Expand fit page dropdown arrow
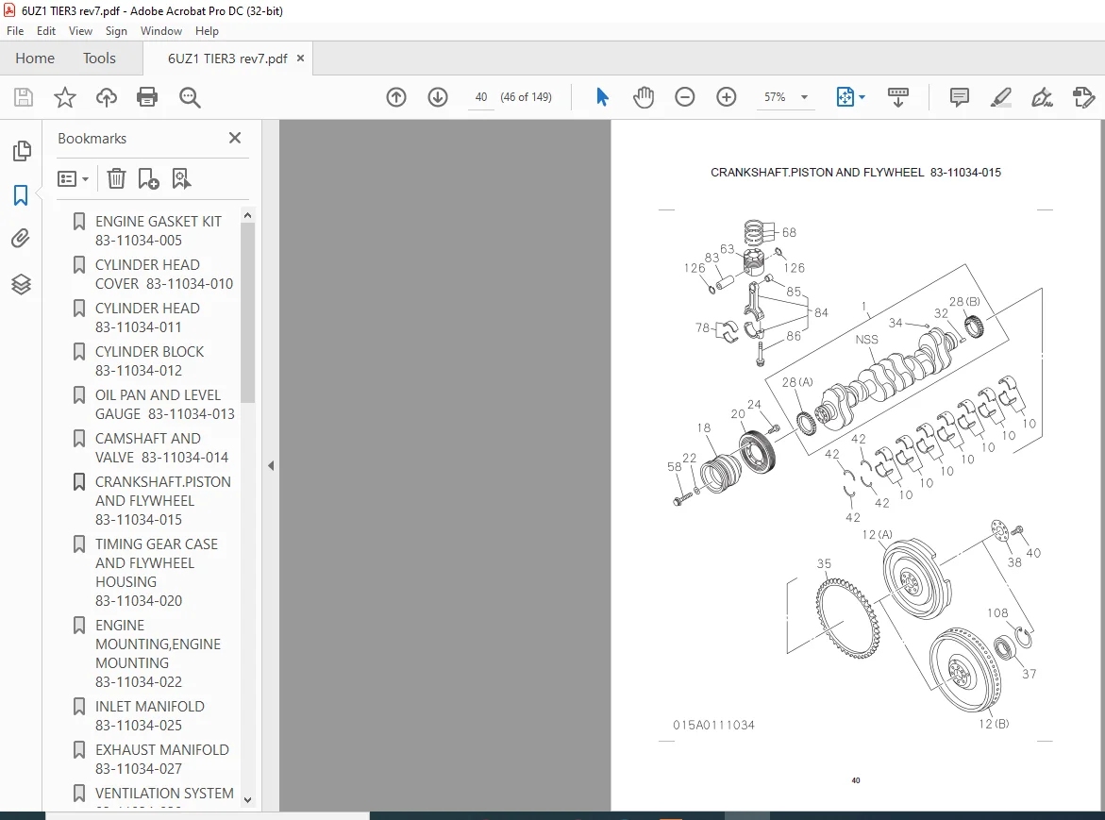 coord(862,97)
